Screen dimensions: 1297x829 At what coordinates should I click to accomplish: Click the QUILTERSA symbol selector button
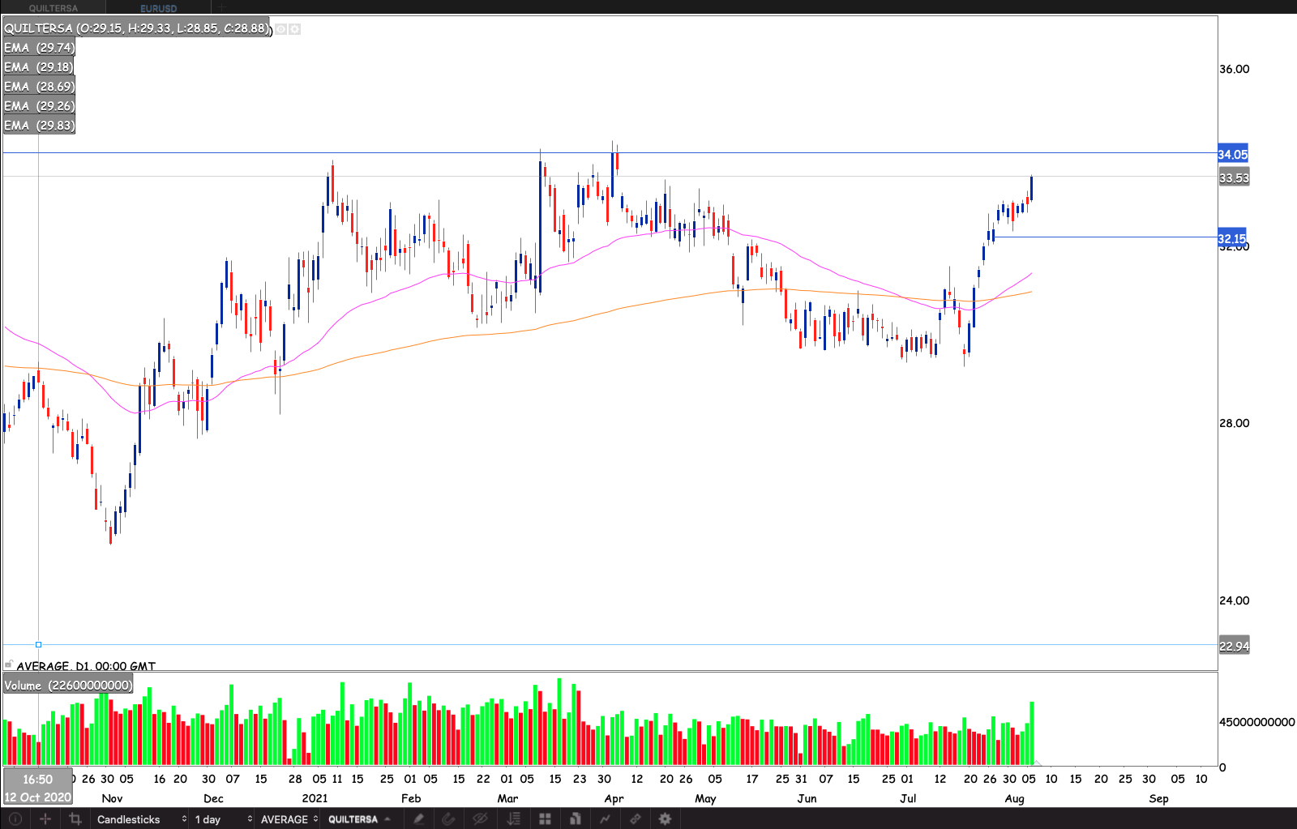point(358,819)
